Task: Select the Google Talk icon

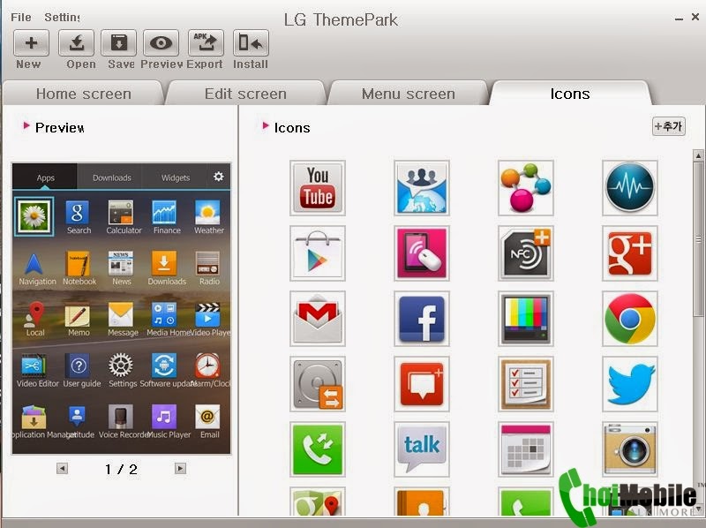Action: click(422, 449)
